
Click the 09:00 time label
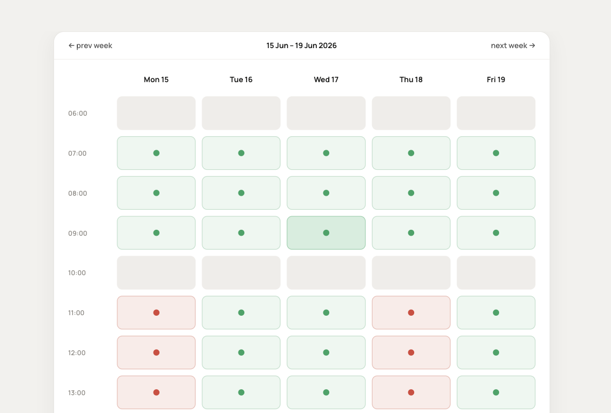pos(77,234)
